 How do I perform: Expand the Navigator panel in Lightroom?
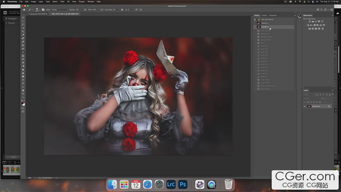click(x=6, y=19)
